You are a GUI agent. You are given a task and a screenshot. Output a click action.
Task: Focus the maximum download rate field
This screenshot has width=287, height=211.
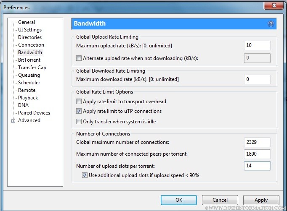pos(257,79)
